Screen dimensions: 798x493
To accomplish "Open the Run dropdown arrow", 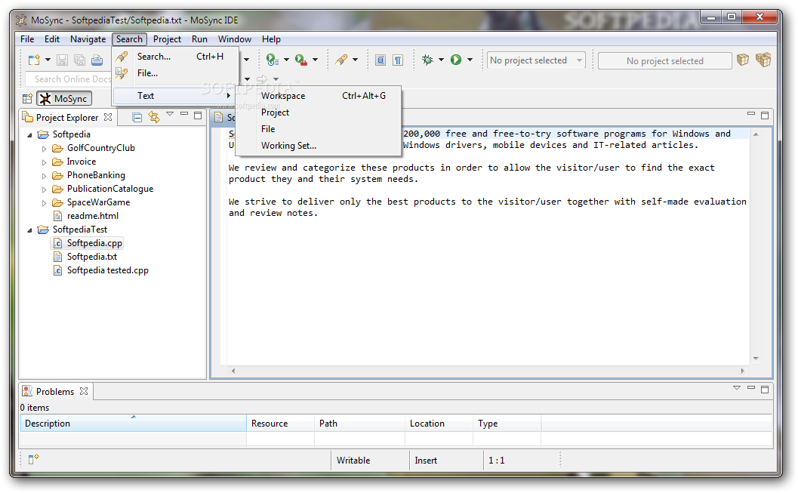I will click(x=470, y=60).
